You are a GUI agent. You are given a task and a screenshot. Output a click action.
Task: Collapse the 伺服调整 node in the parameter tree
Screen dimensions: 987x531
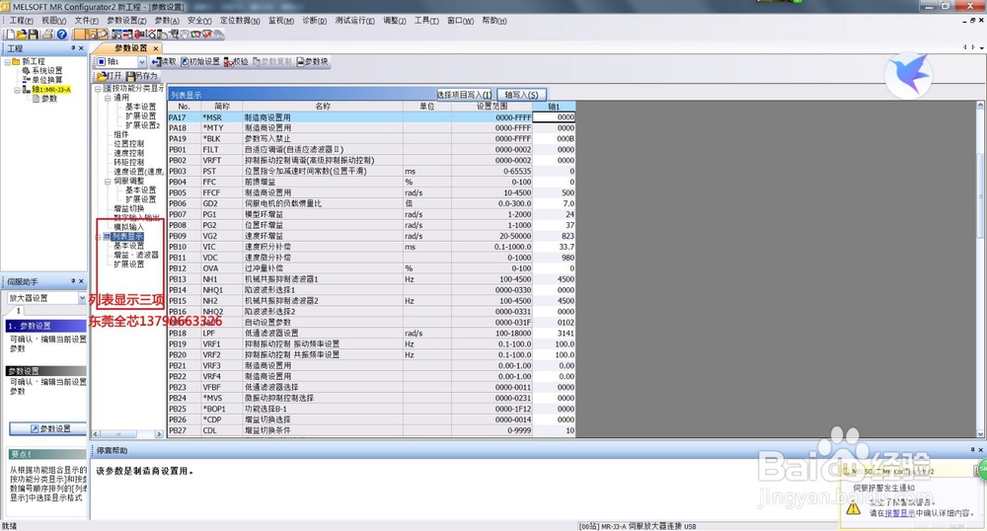pyautogui.click(x=108, y=182)
